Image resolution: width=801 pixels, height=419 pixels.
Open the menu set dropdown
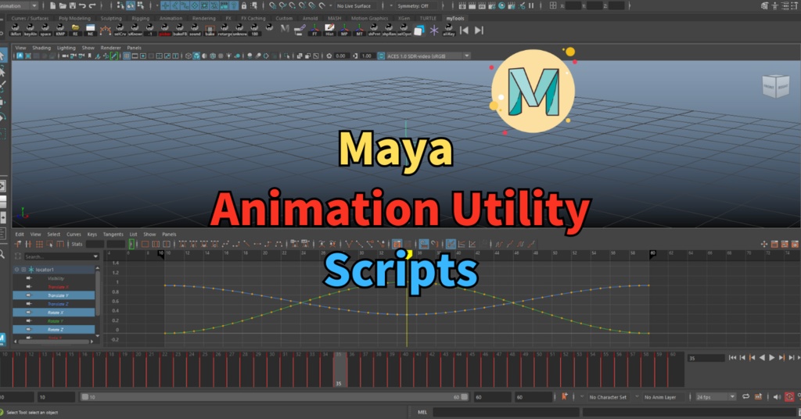click(20, 5)
